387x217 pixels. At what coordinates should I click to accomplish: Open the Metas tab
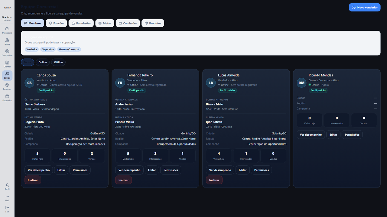coord(105,23)
